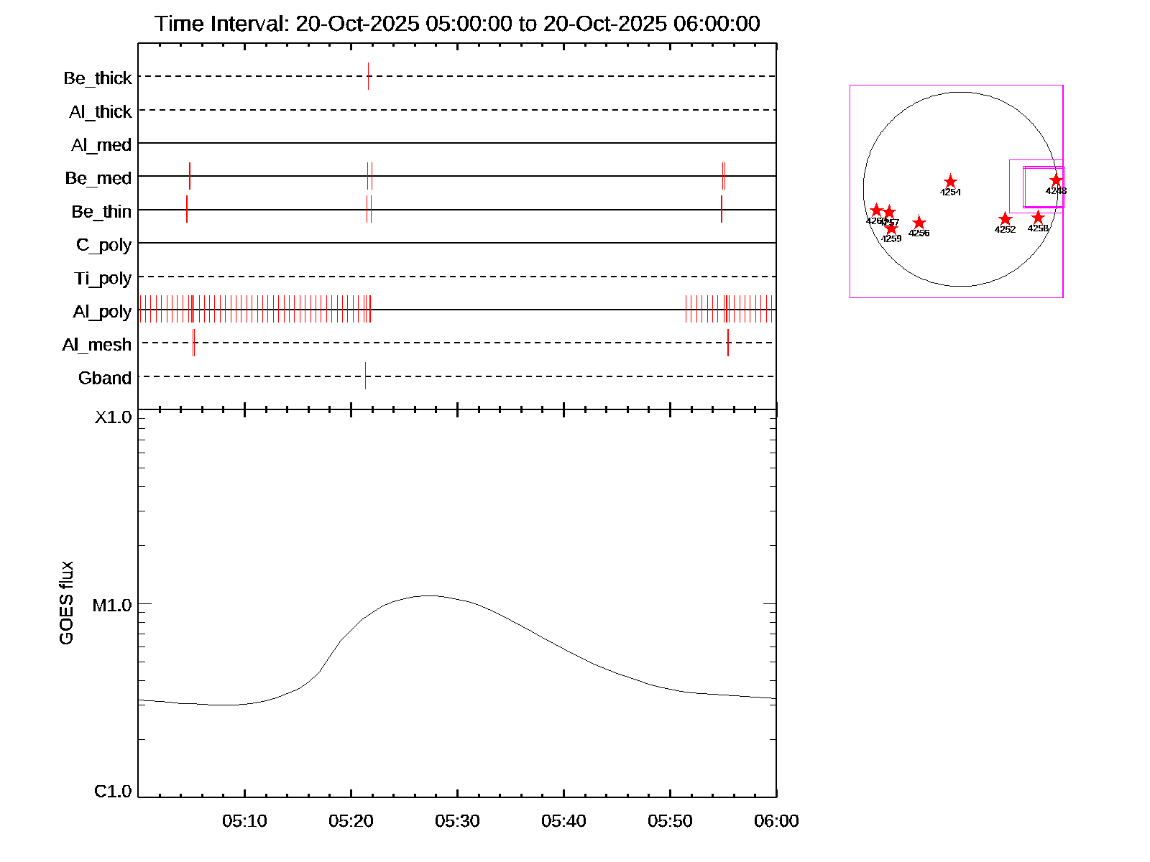Image resolution: width=1150 pixels, height=862 pixels.
Task: Select the Ti_poly filter row label
Action: [x=103, y=278]
